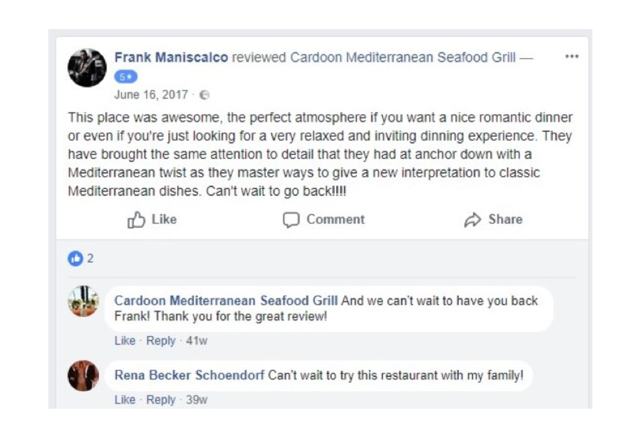Open Frank Maniscalco's profile picture
The width and height of the screenshot is (628, 429).
pyautogui.click(x=87, y=68)
